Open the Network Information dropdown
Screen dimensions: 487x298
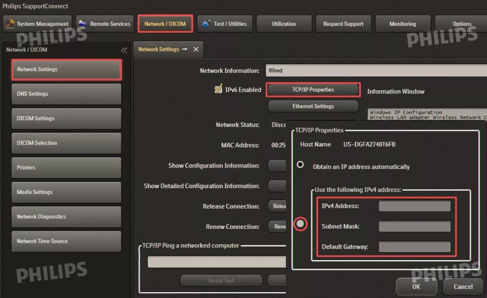pyautogui.click(x=376, y=70)
